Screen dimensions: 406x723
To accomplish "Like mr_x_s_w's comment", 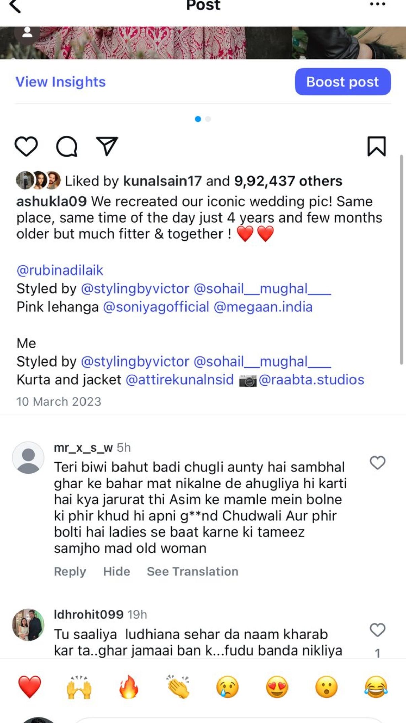I will 377,463.
